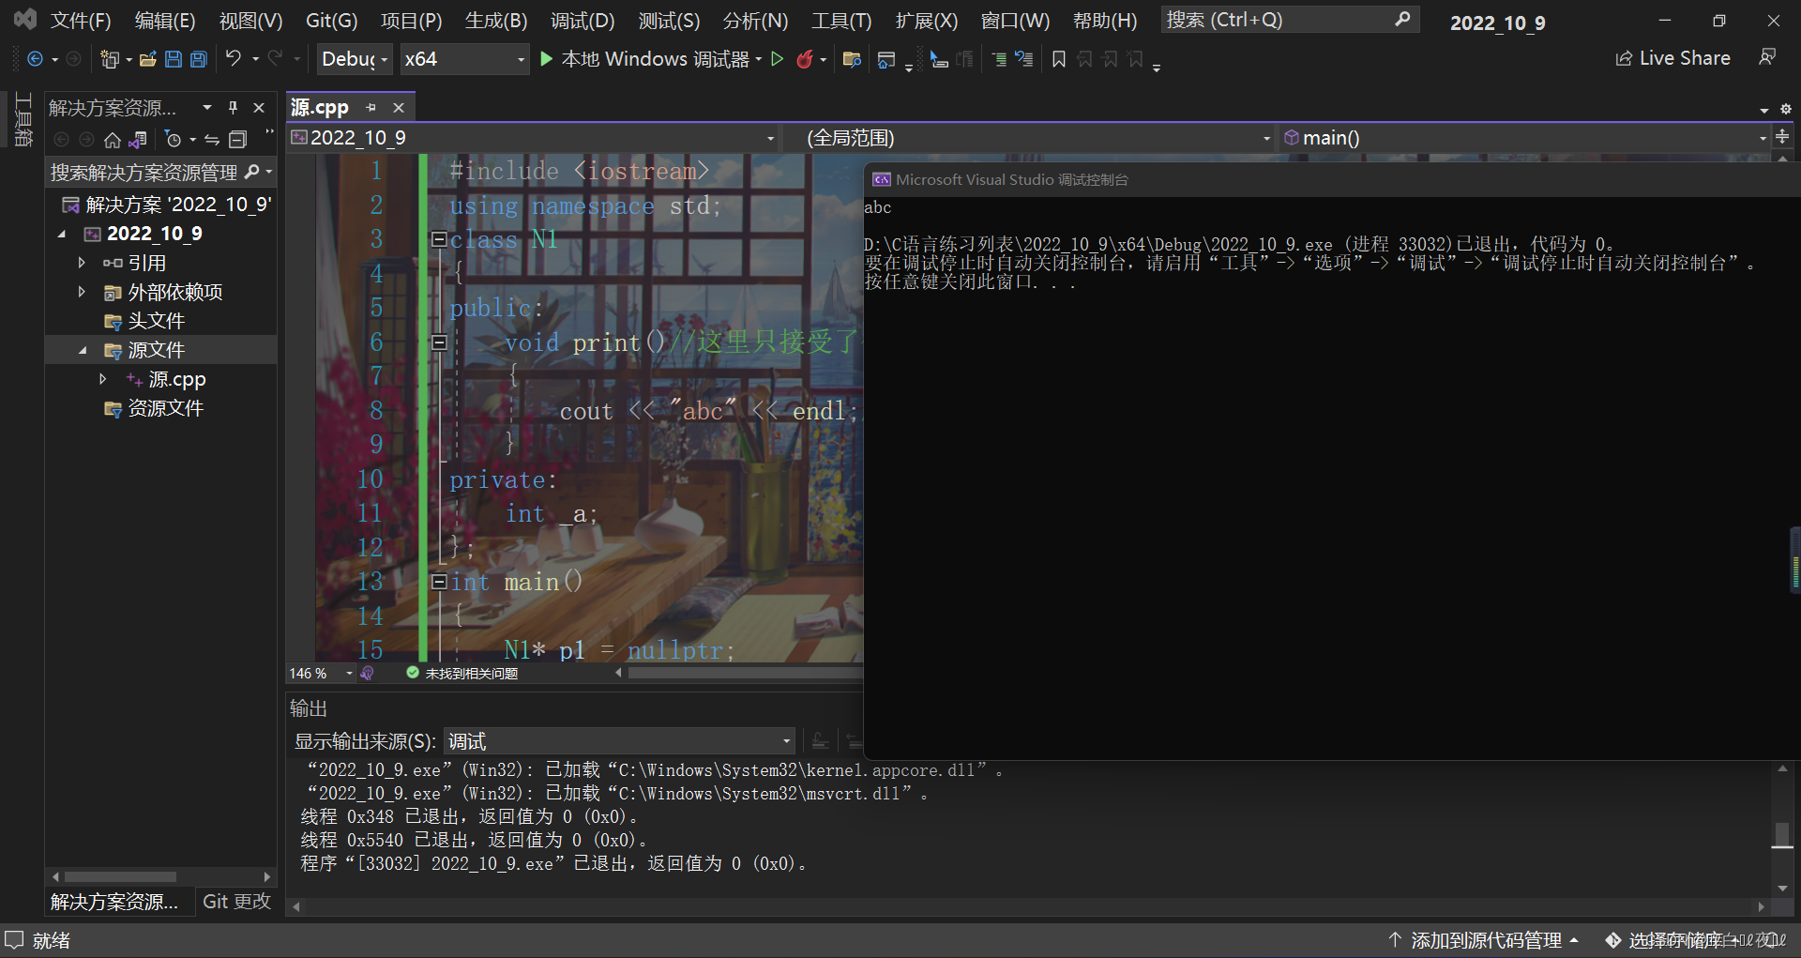Click the pending changes filter clock icon

pos(173,140)
